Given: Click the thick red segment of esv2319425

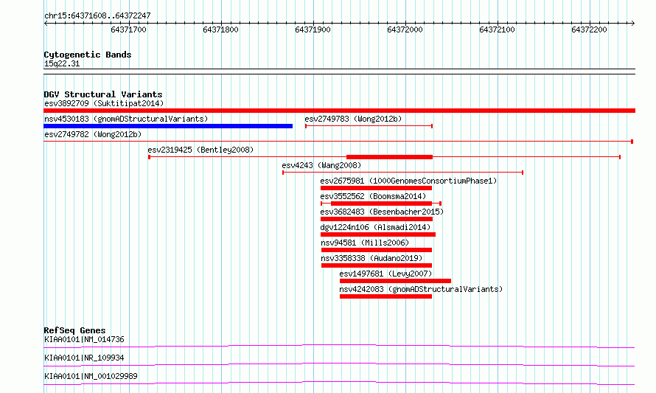Looking at the screenshot, I should (x=389, y=157).
